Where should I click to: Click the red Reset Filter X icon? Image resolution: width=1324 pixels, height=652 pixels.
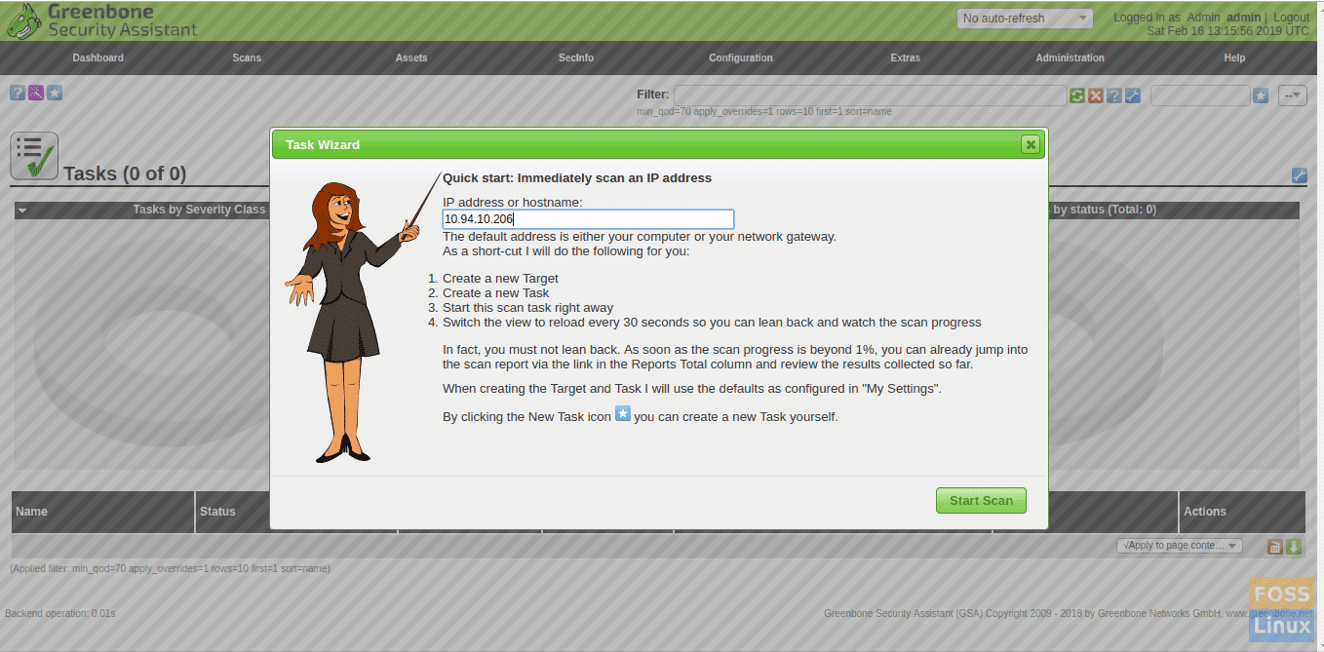coord(1096,96)
